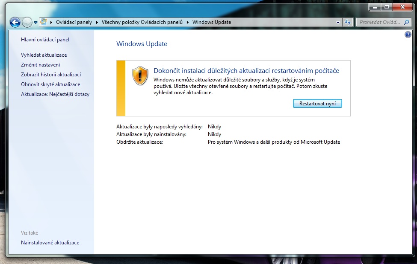The height and width of the screenshot is (264, 417).
Task: Refresh the page with the refresh icon
Action: (348, 22)
